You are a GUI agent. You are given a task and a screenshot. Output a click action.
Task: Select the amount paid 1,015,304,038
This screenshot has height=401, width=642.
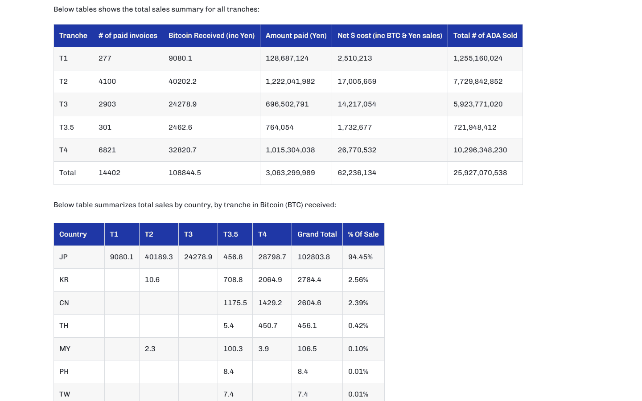point(290,150)
